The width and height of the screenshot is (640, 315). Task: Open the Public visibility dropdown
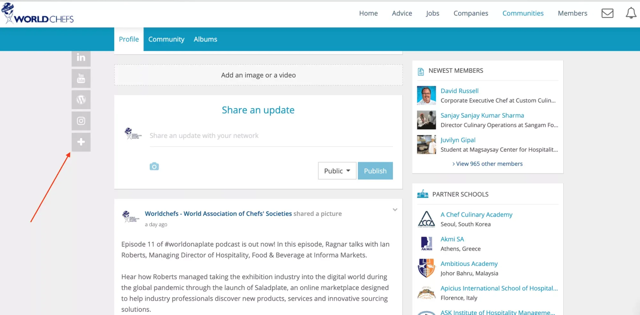pyautogui.click(x=337, y=171)
